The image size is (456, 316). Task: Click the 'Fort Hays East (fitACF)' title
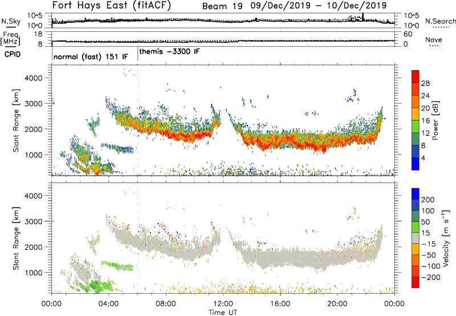(112, 5)
